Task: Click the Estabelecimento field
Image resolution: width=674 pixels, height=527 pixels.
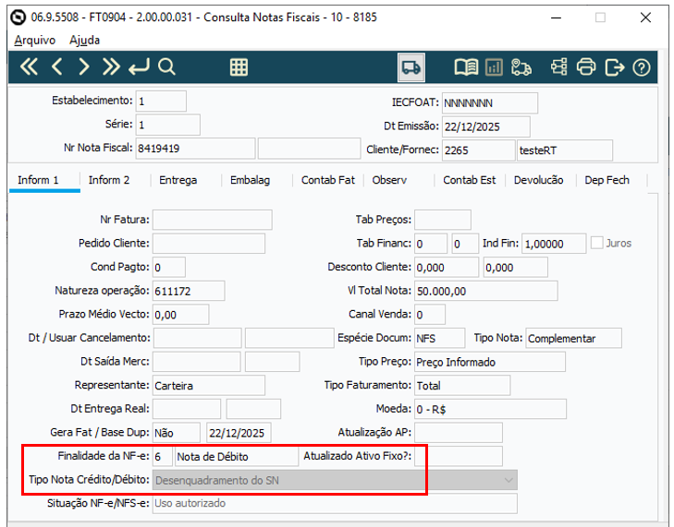Action: tap(161, 102)
